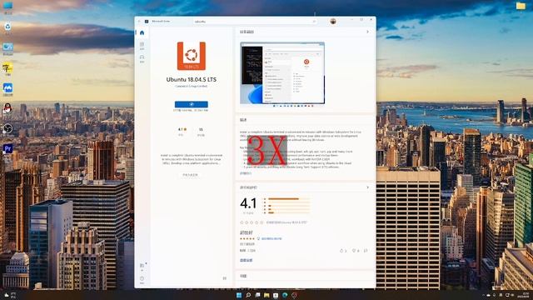Expand the ratings and reviews section chevron
The width and height of the screenshot is (533, 300).
click(367, 187)
